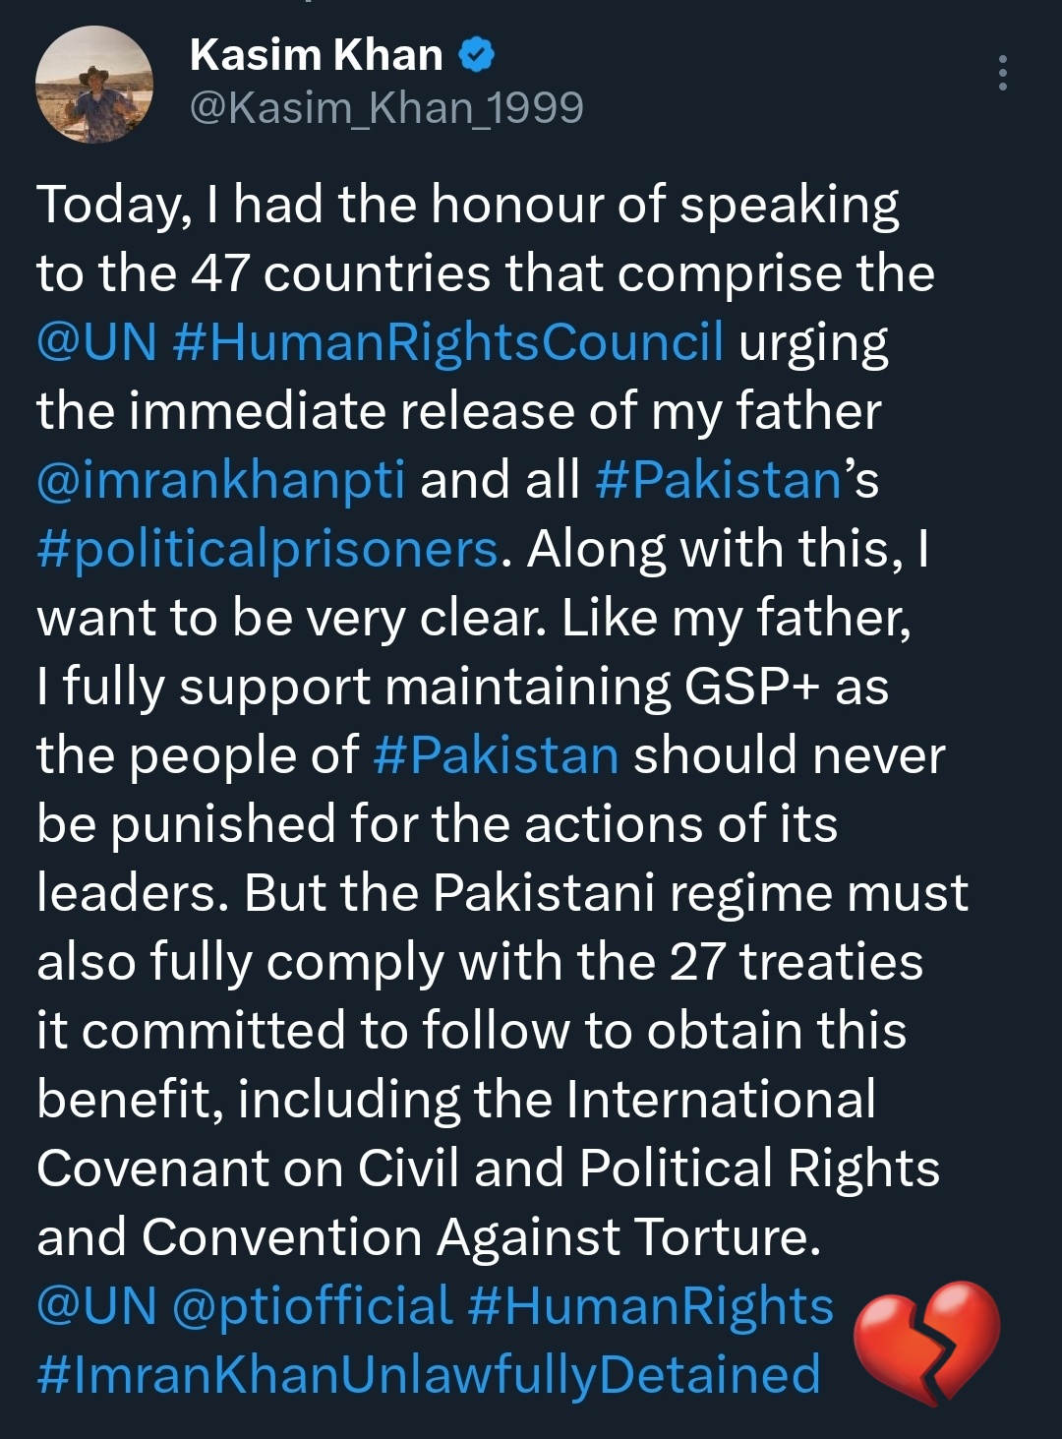Visit the @imrankhanpti mention

(221, 480)
